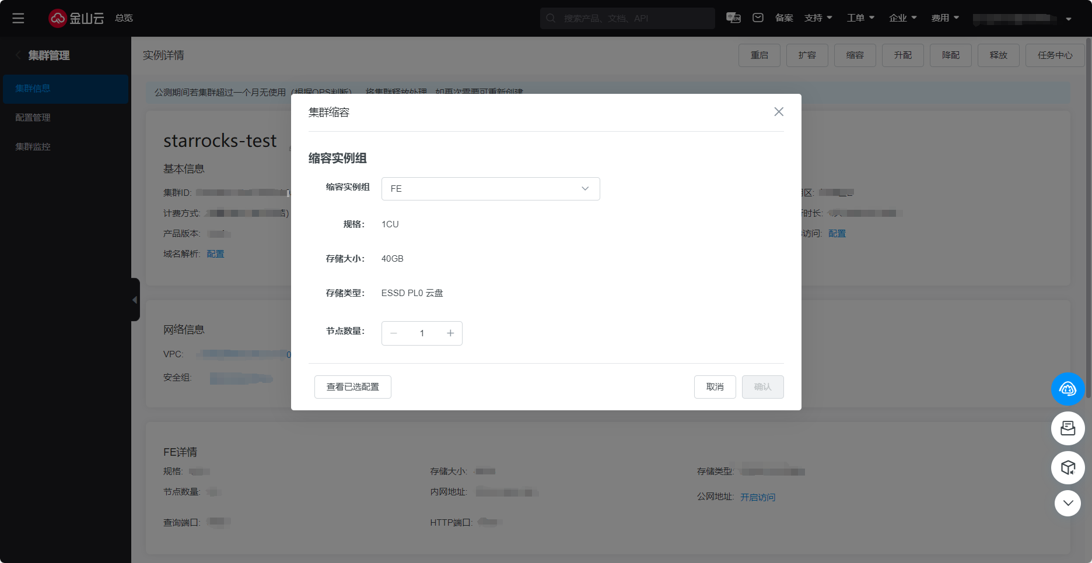This screenshot has height=563, width=1092.
Task: Expand the FE instance group dropdown
Action: coord(490,189)
